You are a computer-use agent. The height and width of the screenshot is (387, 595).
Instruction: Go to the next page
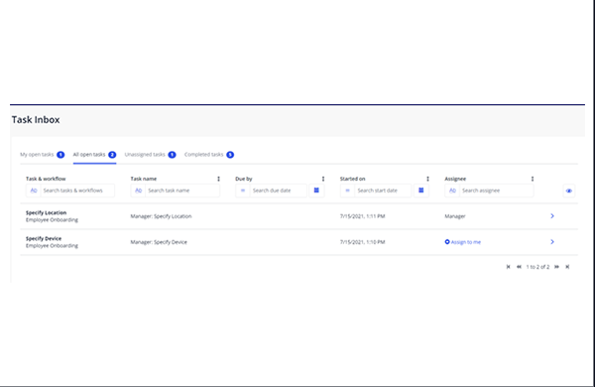point(556,267)
